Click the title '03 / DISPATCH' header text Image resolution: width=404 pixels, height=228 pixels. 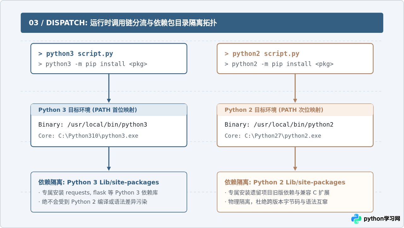123,23
